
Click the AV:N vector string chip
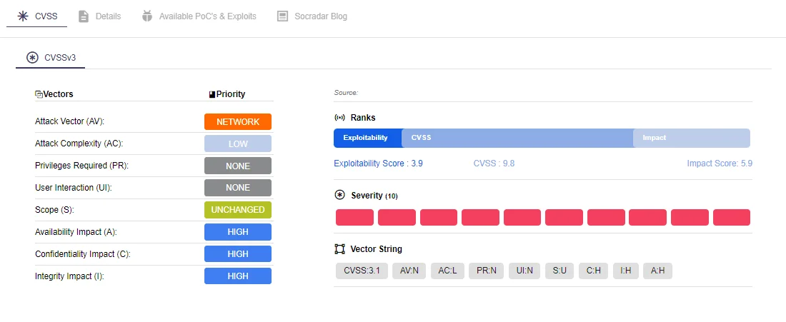tap(409, 271)
